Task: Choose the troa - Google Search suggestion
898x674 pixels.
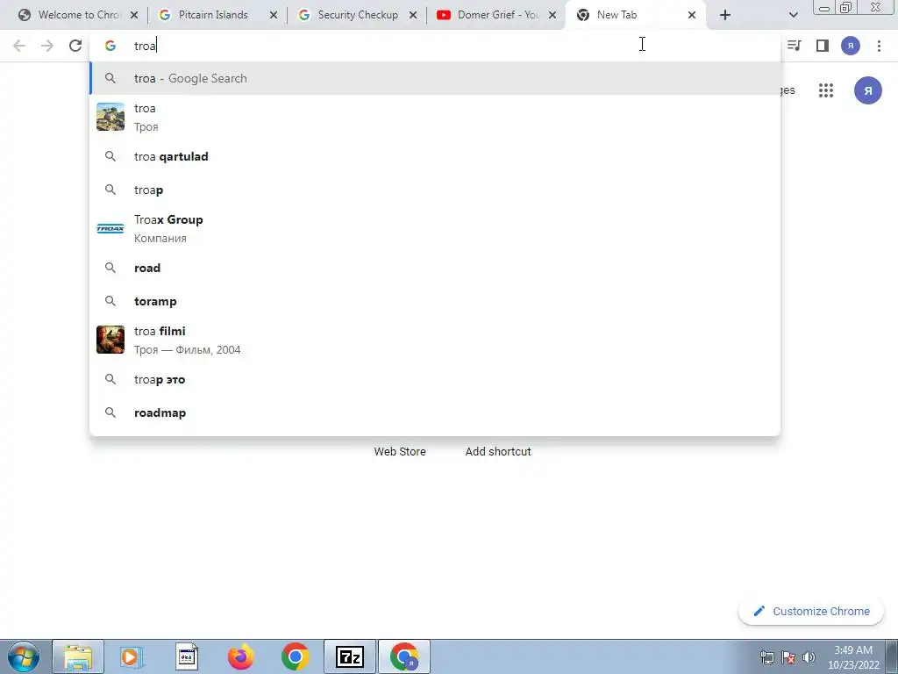Action: tap(435, 78)
